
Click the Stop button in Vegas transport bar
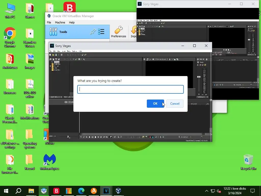tap(95, 137)
